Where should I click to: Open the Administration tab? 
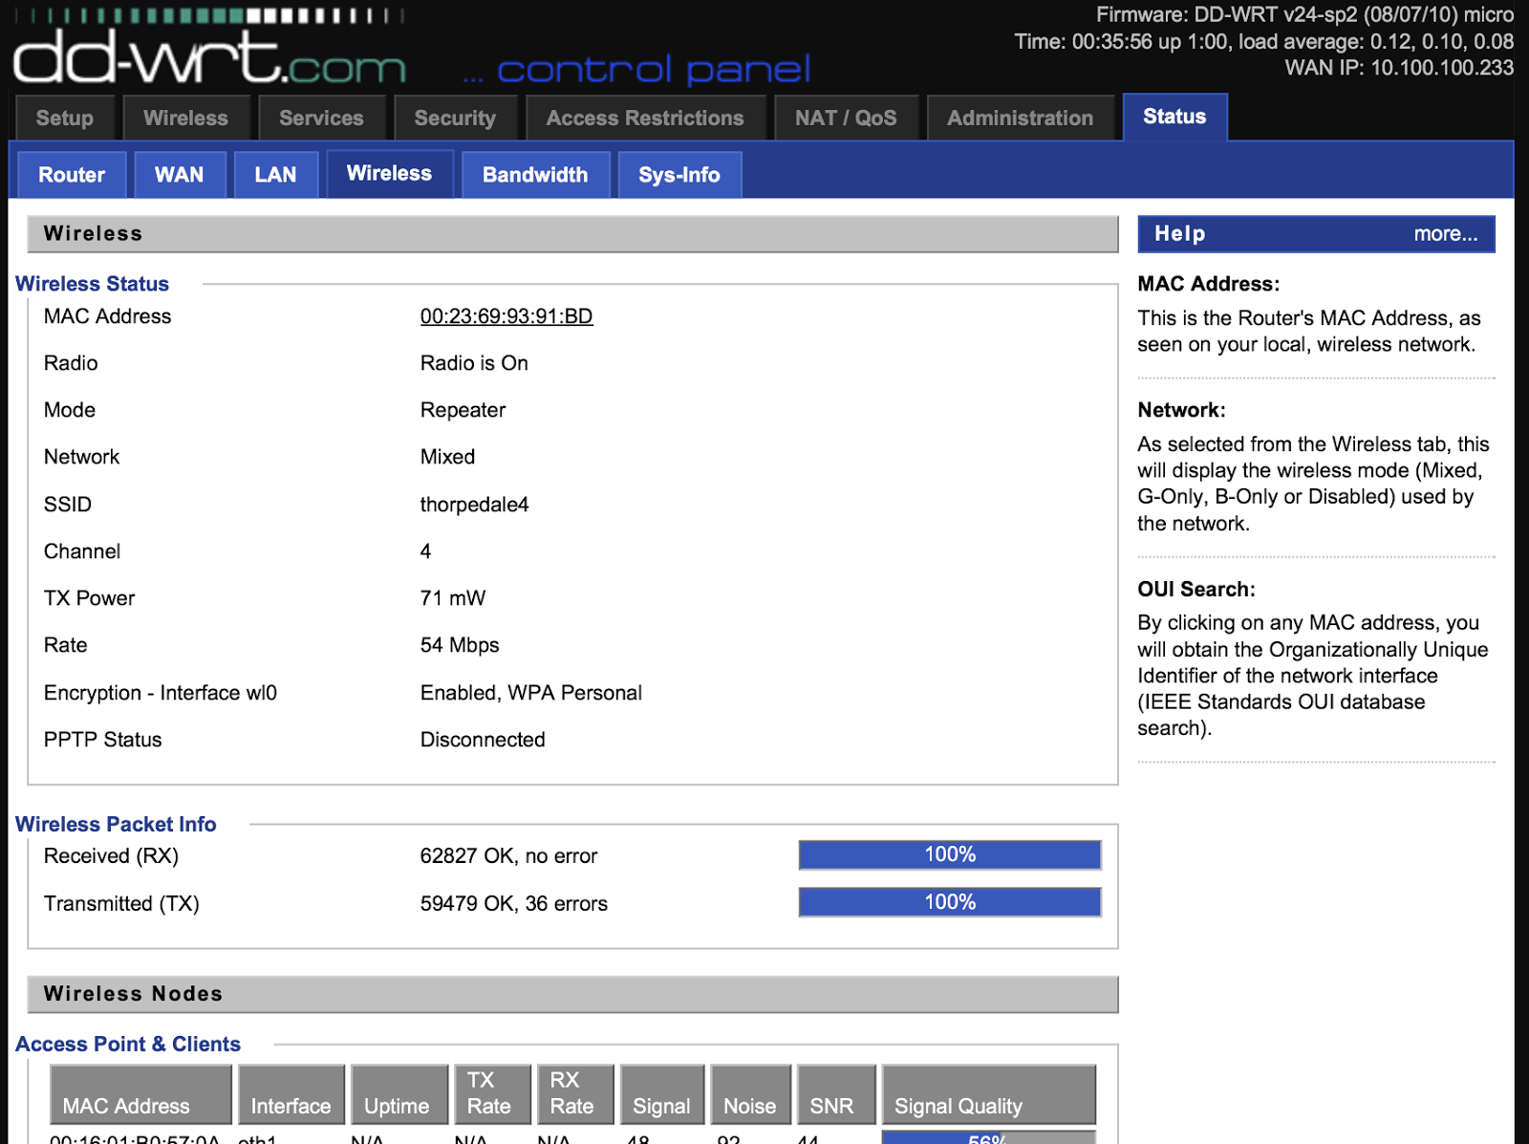1020,119
